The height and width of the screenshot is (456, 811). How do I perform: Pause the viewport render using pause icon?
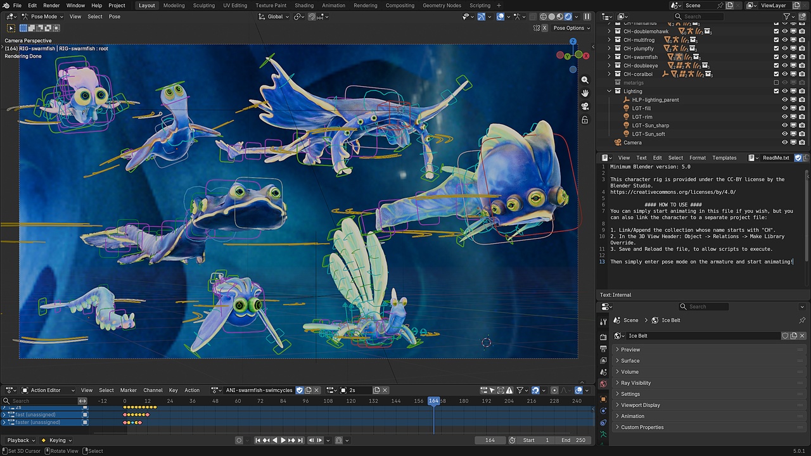(587, 16)
